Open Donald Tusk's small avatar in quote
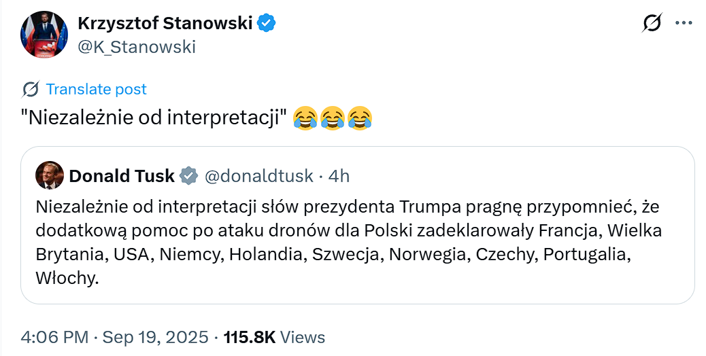This screenshot has height=356, width=706. click(49, 176)
